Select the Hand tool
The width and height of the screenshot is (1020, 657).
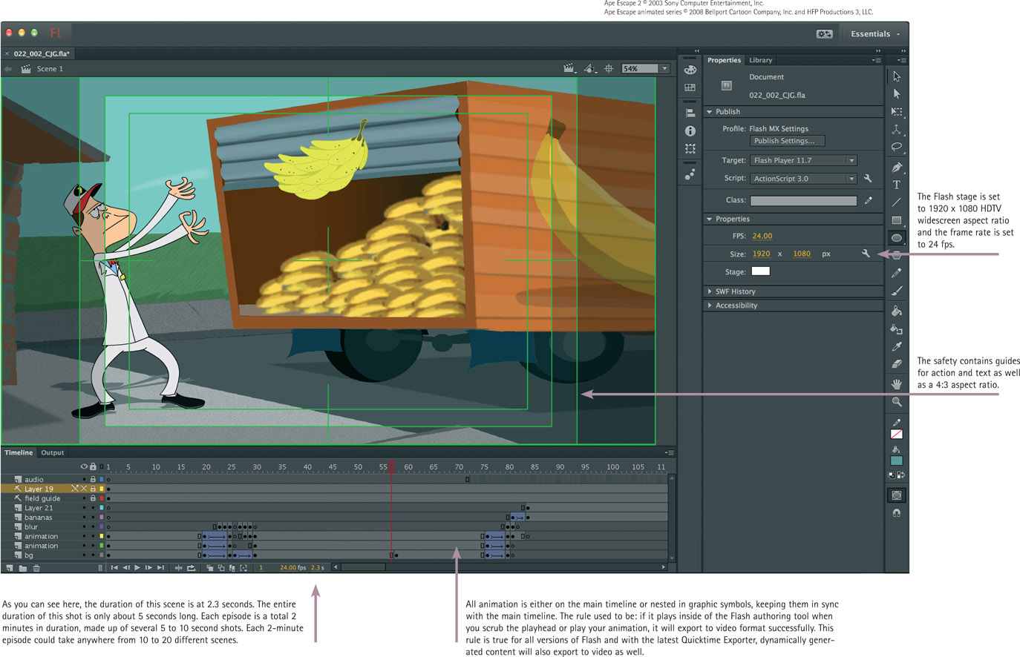point(897,383)
